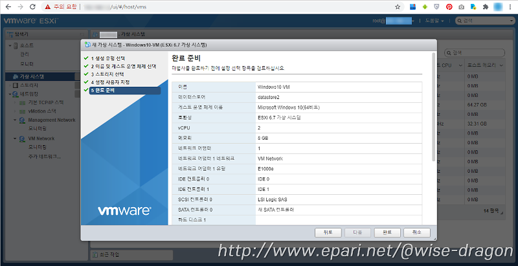Collapse VM Network node
The width and height of the screenshot is (518, 266).
[15, 139]
